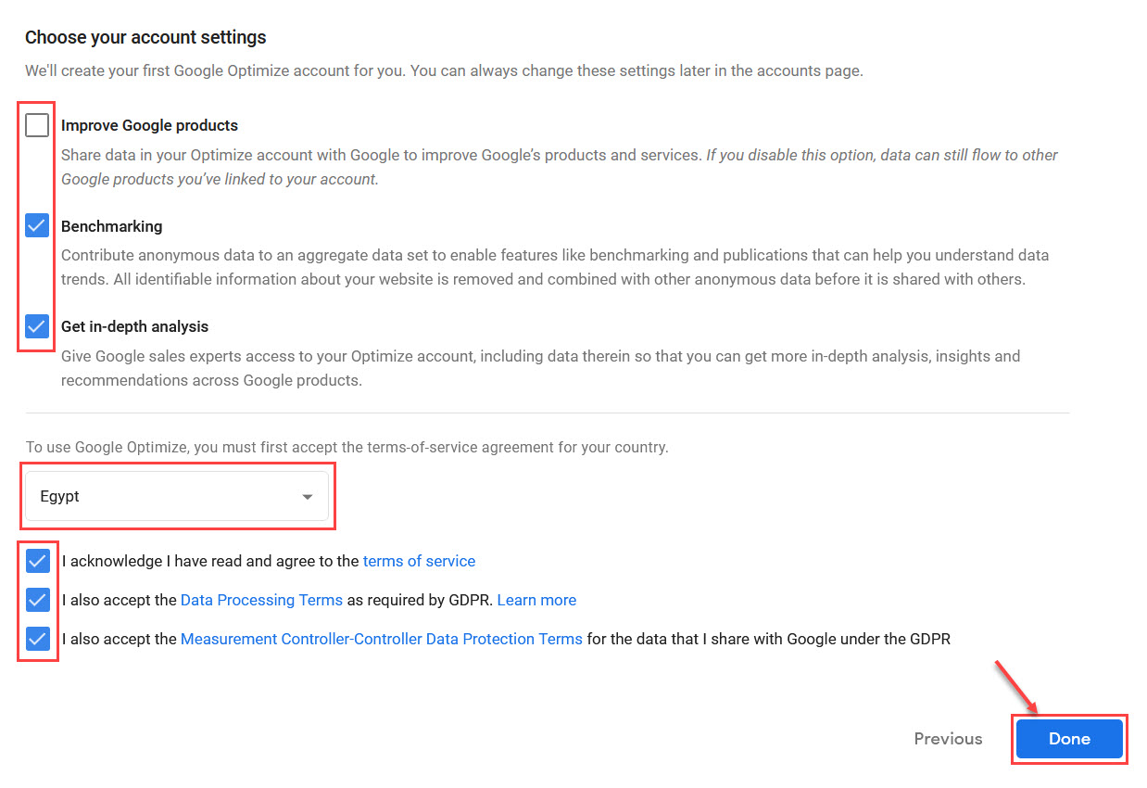Open the Data Processing Terms link

point(261,600)
